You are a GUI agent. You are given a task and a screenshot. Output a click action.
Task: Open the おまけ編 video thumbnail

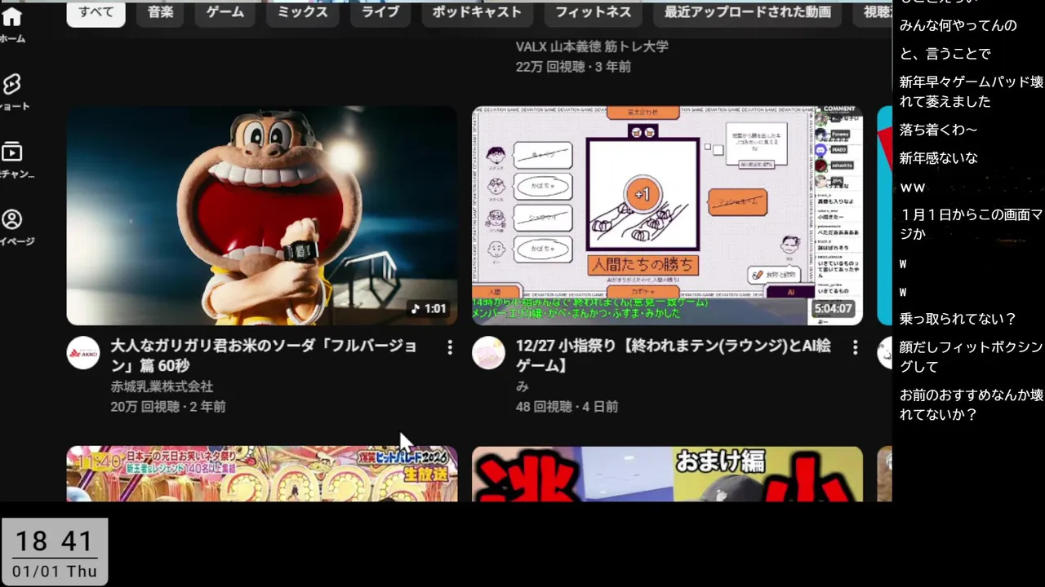point(667,474)
